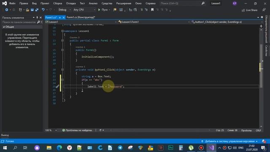Click the Пробелы indentation indicator
Viewport: 270px width, 152px height.
point(246,130)
